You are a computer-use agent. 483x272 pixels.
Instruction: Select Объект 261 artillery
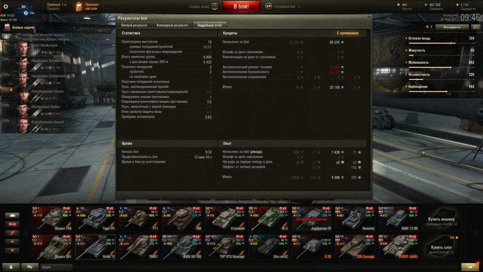(x=52, y=247)
